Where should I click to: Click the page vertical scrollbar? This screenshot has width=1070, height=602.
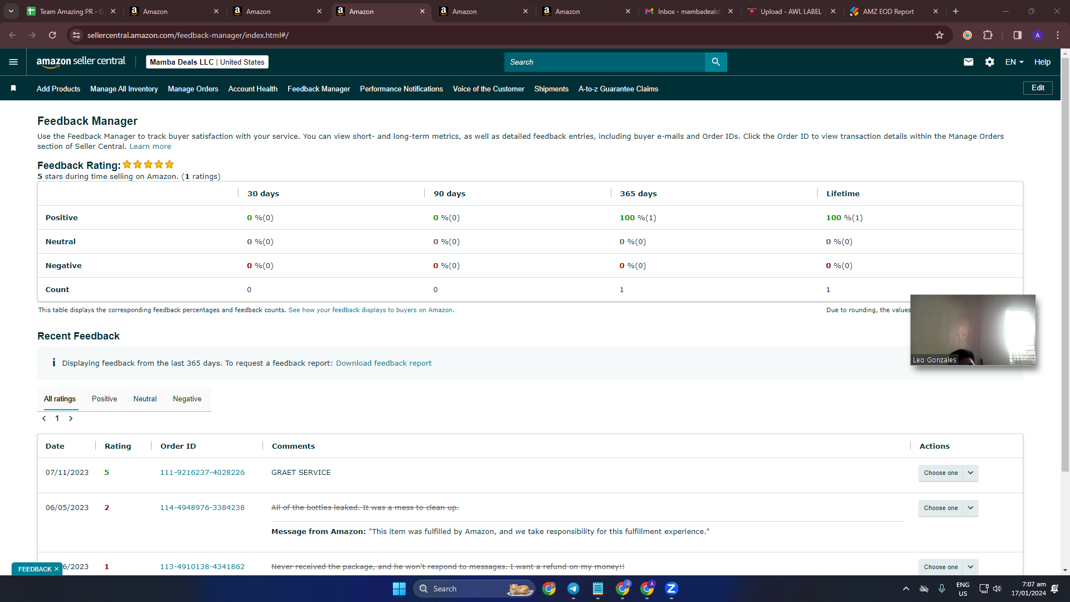[x=1065, y=265]
